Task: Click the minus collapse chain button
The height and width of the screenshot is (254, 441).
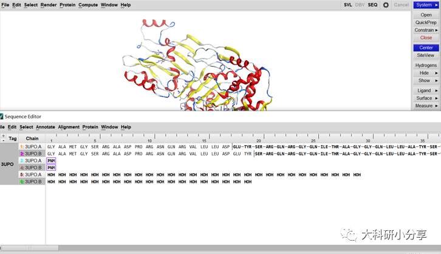Action: (4, 140)
